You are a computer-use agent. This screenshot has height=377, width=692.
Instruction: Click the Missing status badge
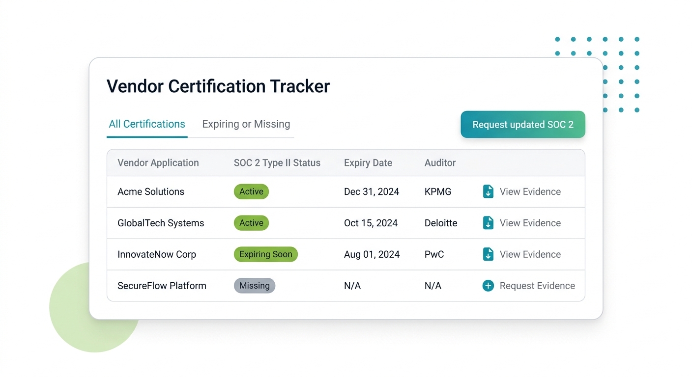(255, 286)
